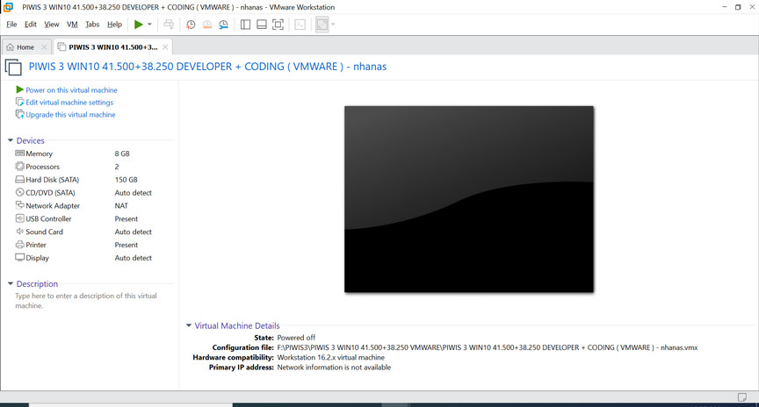The height and width of the screenshot is (407, 759).
Task: Click the VM title icon beside PIWIS 3 heading
Action: pyautogui.click(x=13, y=67)
